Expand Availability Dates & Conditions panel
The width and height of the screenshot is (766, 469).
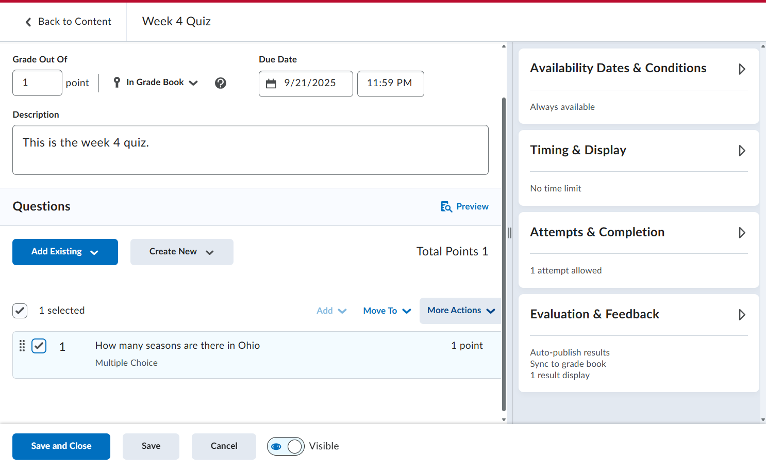(742, 69)
